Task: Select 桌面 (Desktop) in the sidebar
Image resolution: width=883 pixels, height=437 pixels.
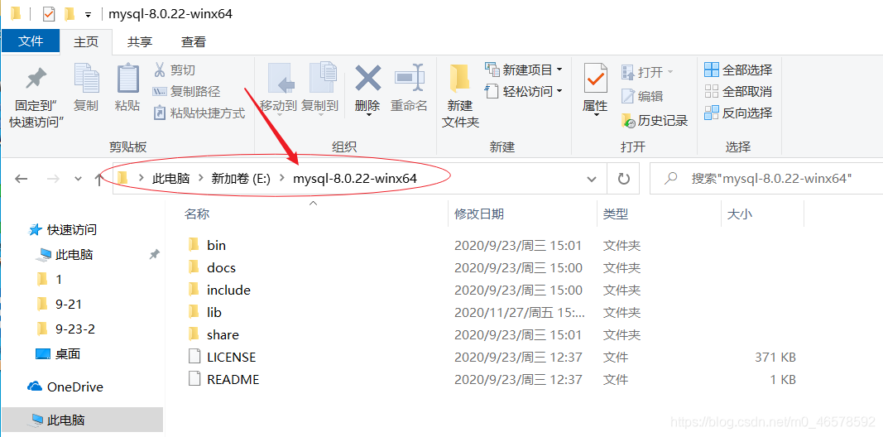Action: coord(68,353)
